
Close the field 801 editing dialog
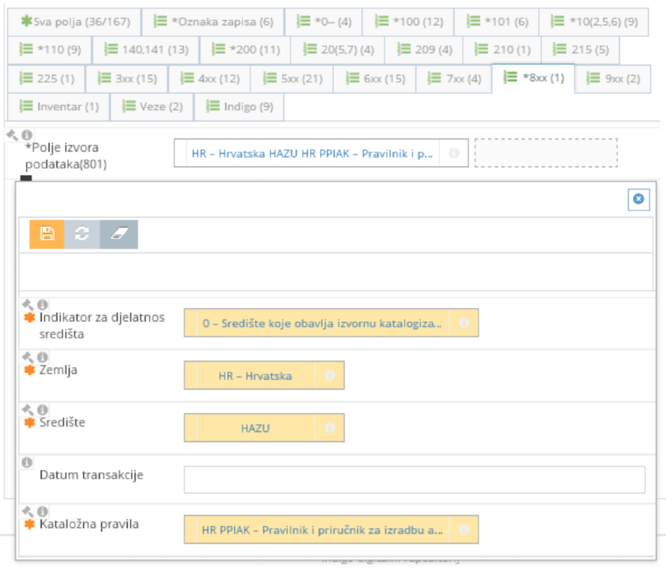point(639,199)
